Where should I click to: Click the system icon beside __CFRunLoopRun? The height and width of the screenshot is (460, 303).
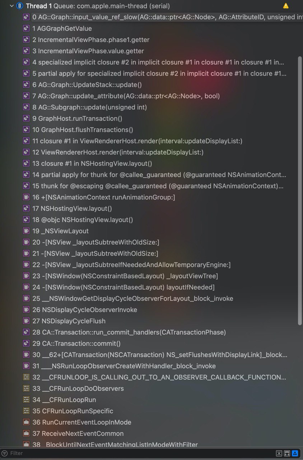point(26,400)
